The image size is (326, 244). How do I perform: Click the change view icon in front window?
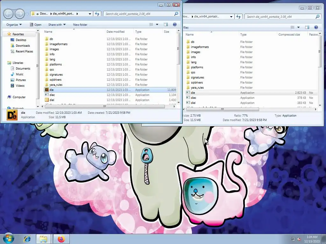[151, 24]
